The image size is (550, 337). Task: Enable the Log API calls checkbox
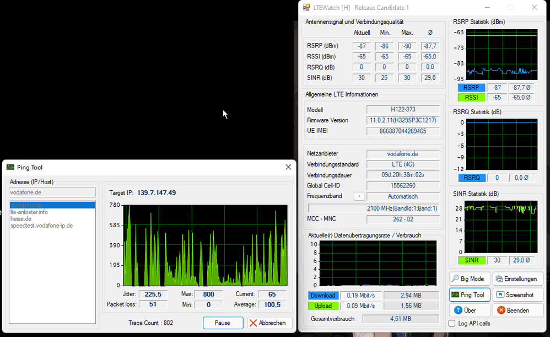tap(452, 324)
